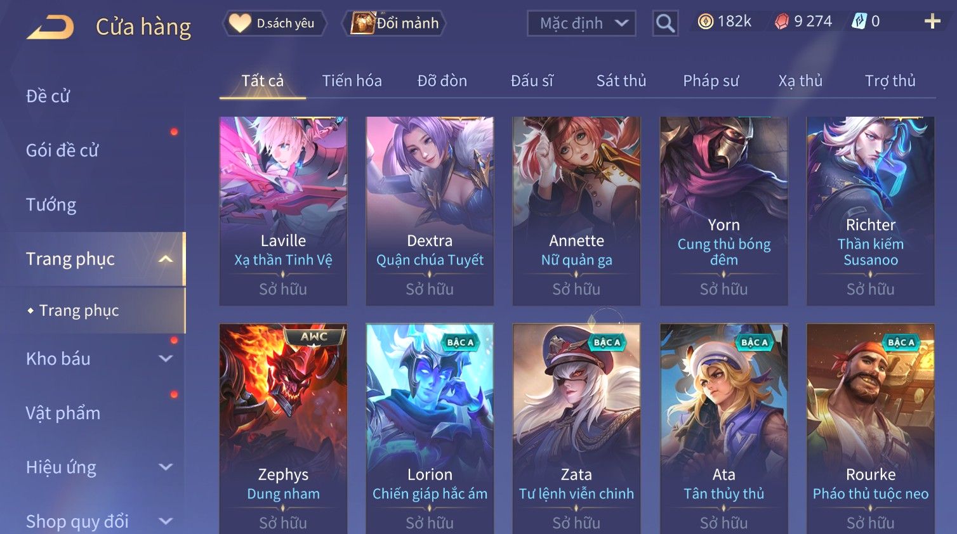
Task: Tap the blue voucher currency icon
Action: [x=859, y=22]
